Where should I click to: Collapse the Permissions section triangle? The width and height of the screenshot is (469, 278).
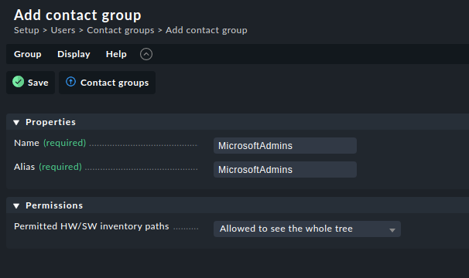click(x=16, y=205)
